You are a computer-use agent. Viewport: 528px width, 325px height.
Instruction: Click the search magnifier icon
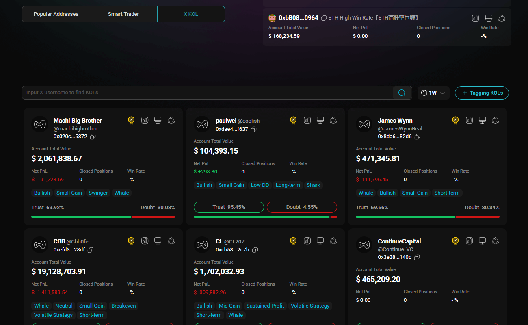402,93
